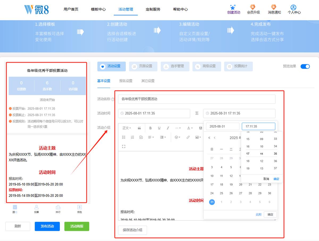Click the 报名 sign-up icon in the preview
The width and height of the screenshot is (319, 241).
point(79,207)
